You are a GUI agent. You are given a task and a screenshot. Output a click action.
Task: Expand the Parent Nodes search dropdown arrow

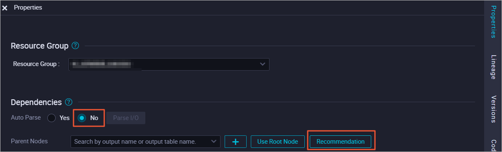[214, 142]
